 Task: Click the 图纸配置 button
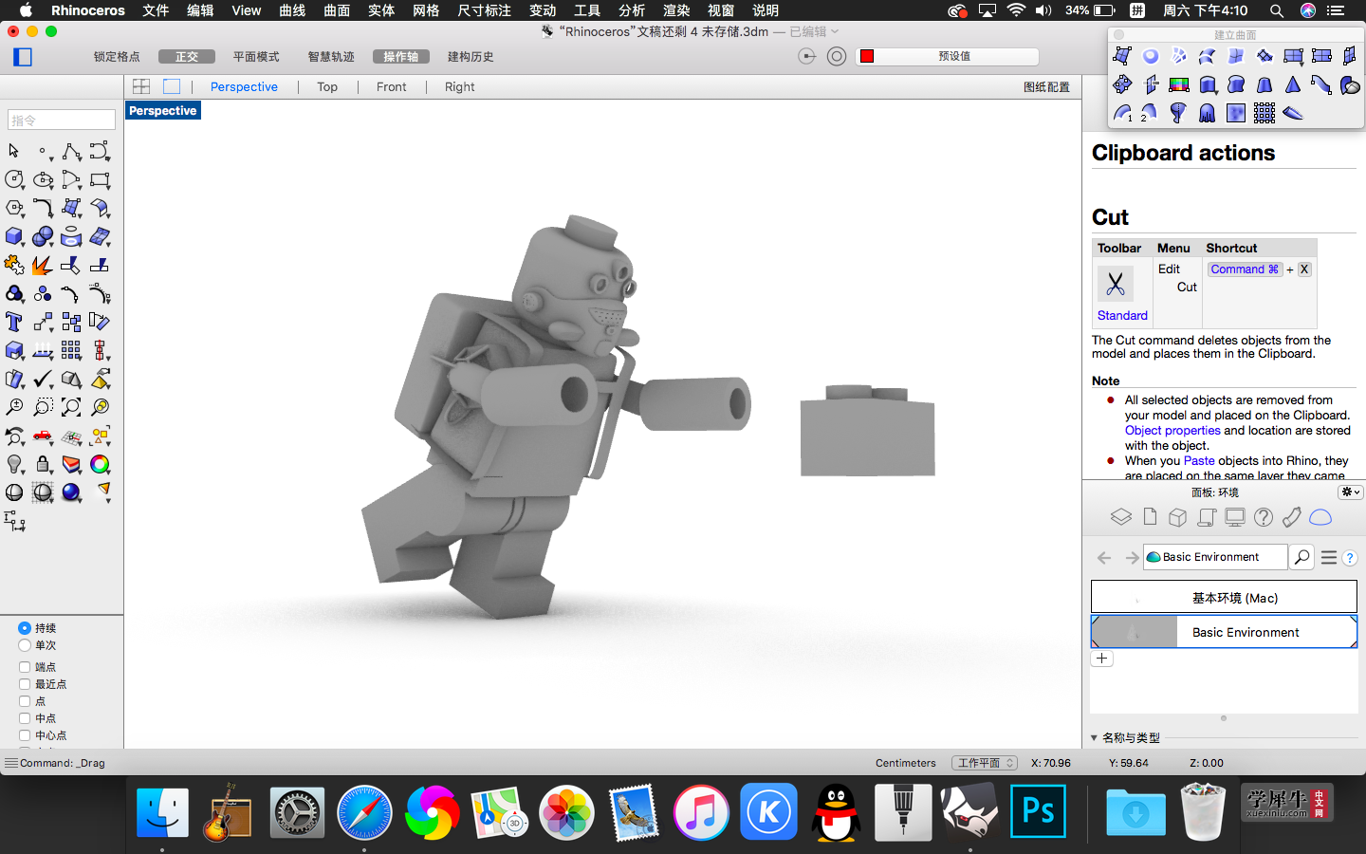1046,86
